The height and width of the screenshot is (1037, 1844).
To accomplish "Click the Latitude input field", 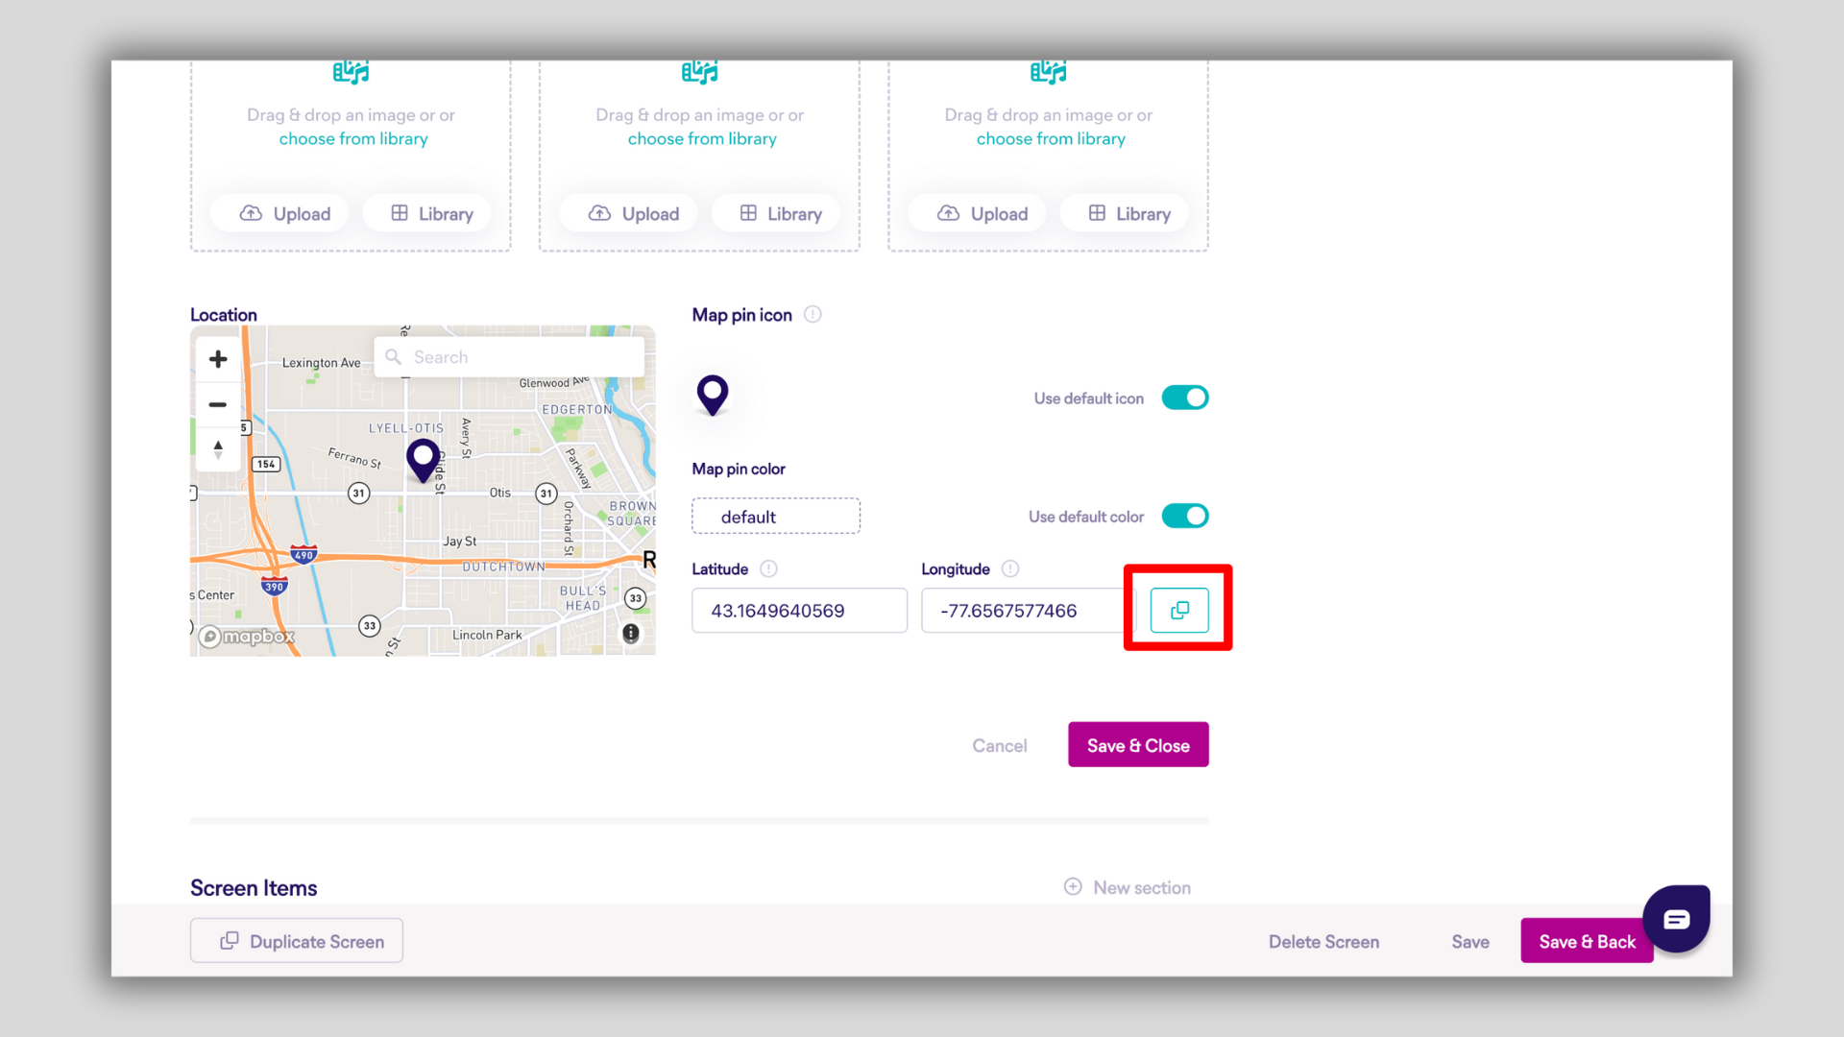I will (799, 611).
